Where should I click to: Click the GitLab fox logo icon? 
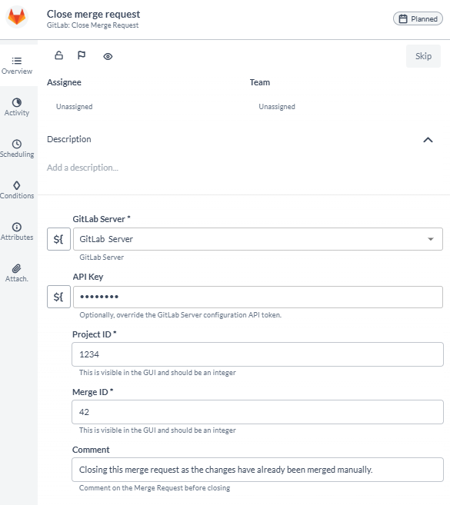17,17
